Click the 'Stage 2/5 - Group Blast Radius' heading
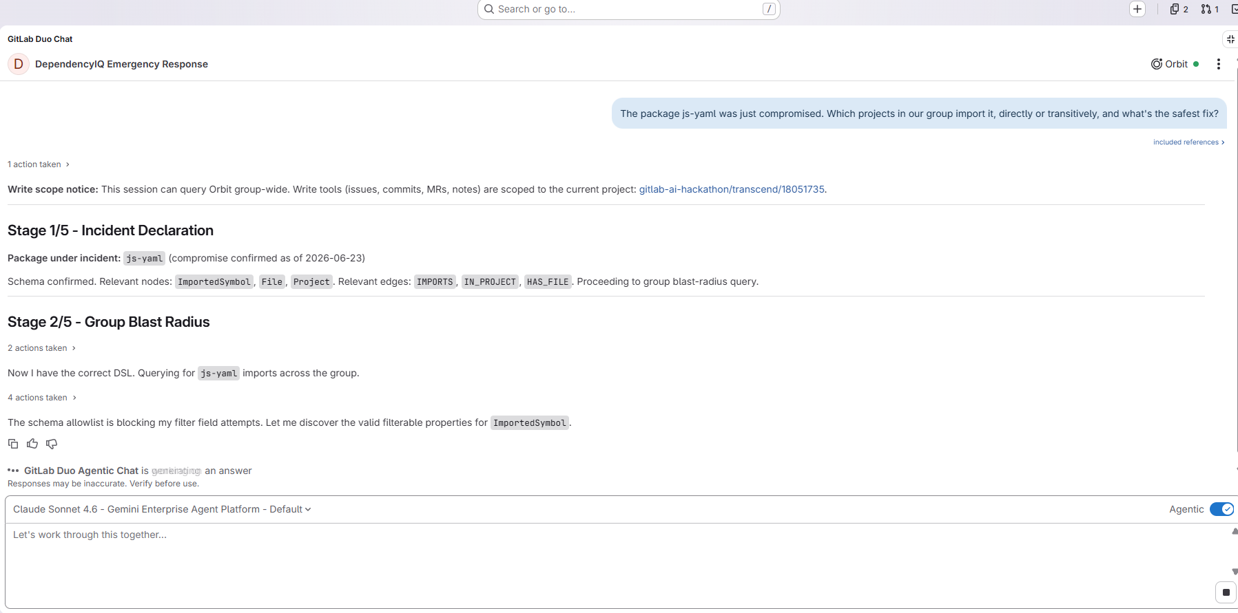 pos(109,322)
